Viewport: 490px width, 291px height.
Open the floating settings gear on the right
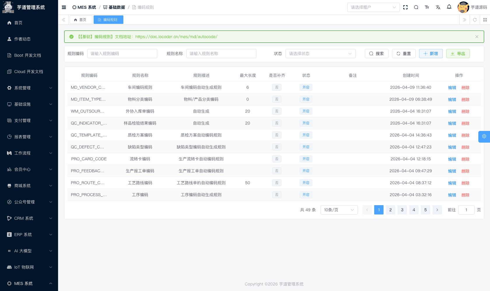click(484, 136)
